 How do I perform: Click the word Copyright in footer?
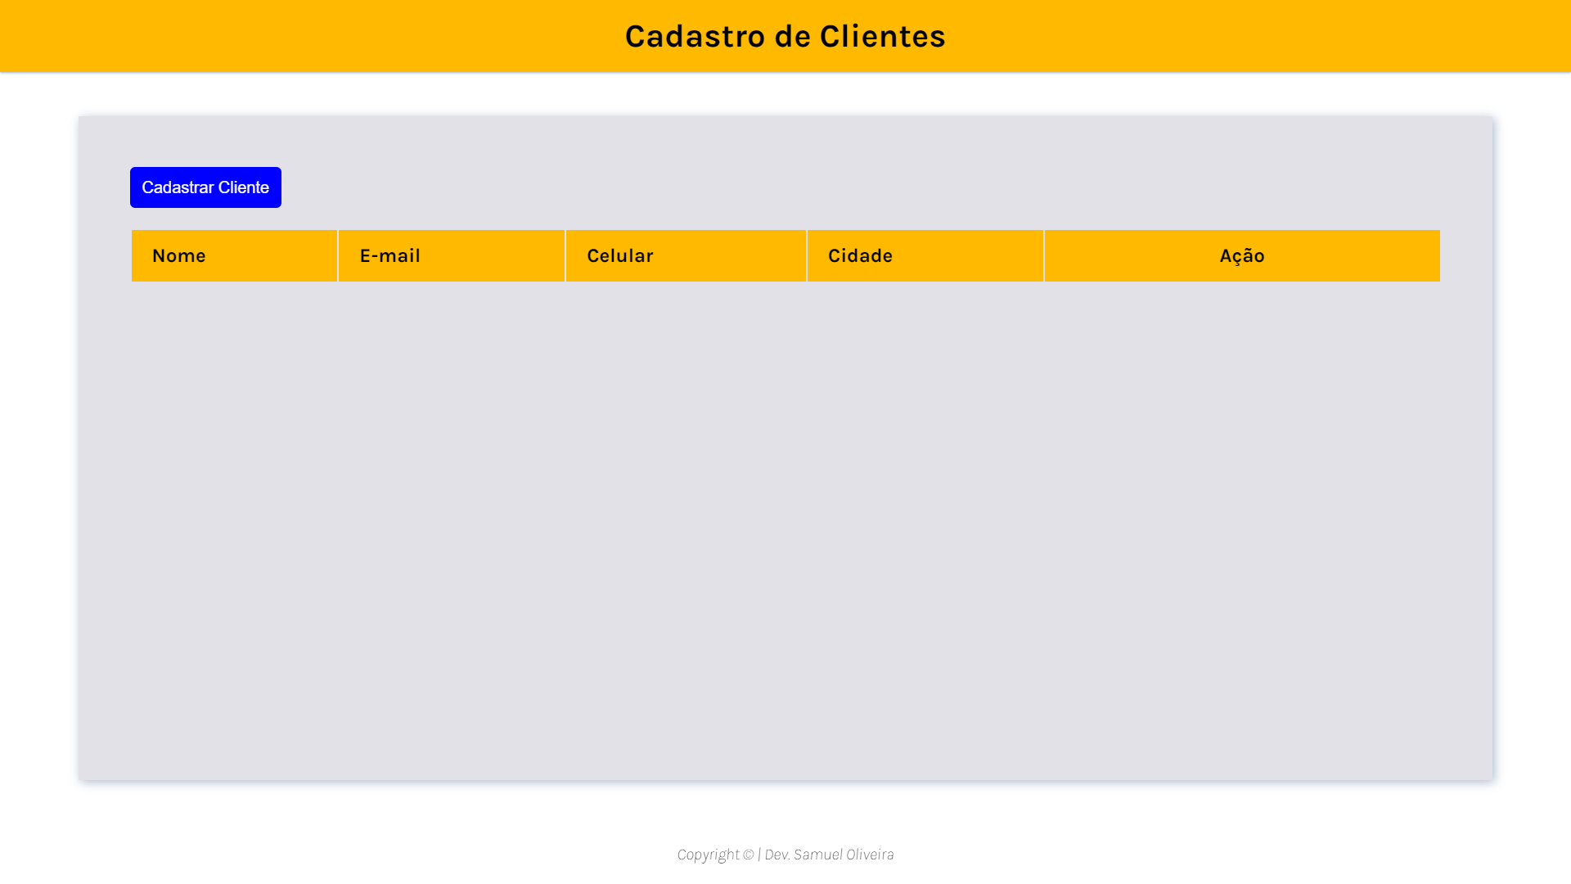point(708,855)
